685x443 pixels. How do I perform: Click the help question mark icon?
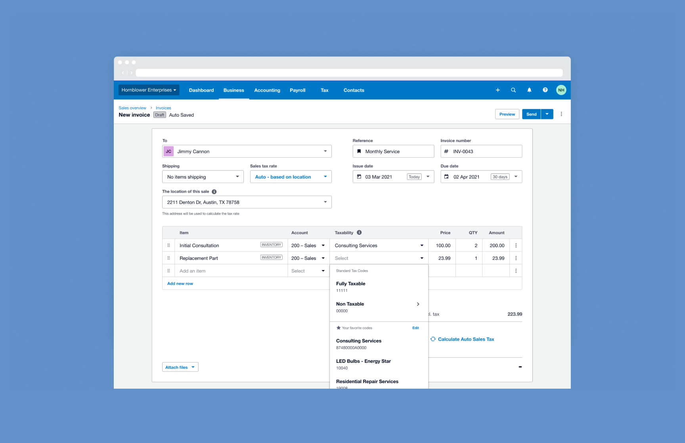(545, 90)
